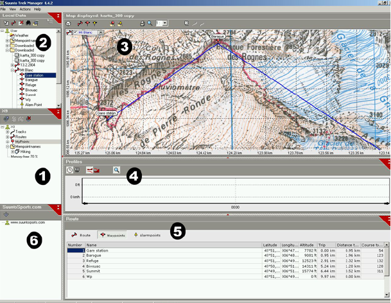Switch to the Alarmpoints tab
The width and height of the screenshot is (391, 303).
click(147, 236)
